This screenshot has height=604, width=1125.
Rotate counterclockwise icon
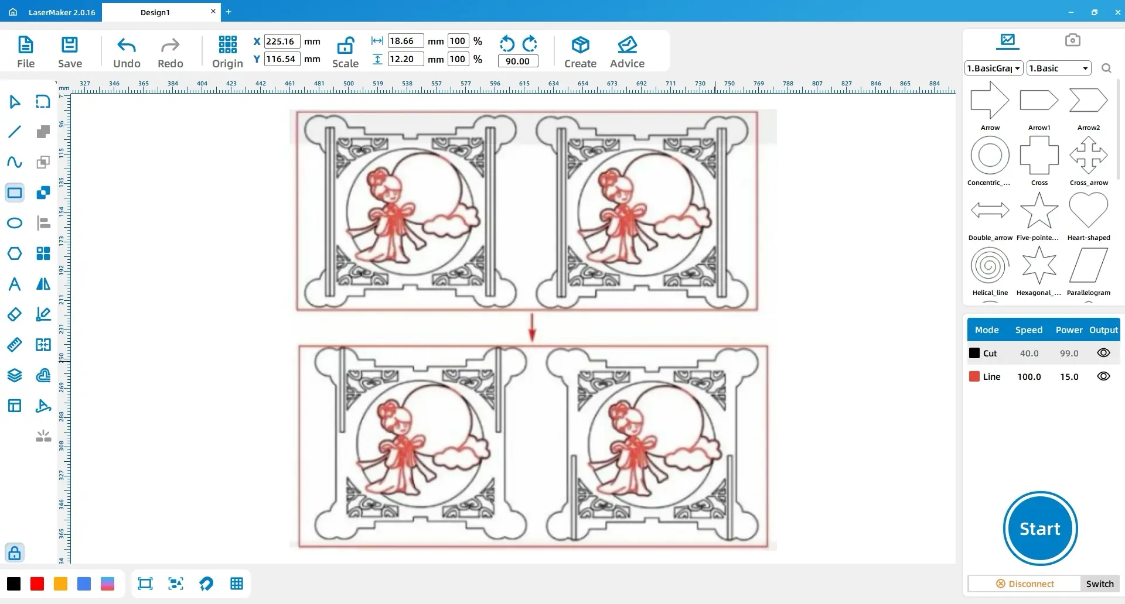pos(507,43)
